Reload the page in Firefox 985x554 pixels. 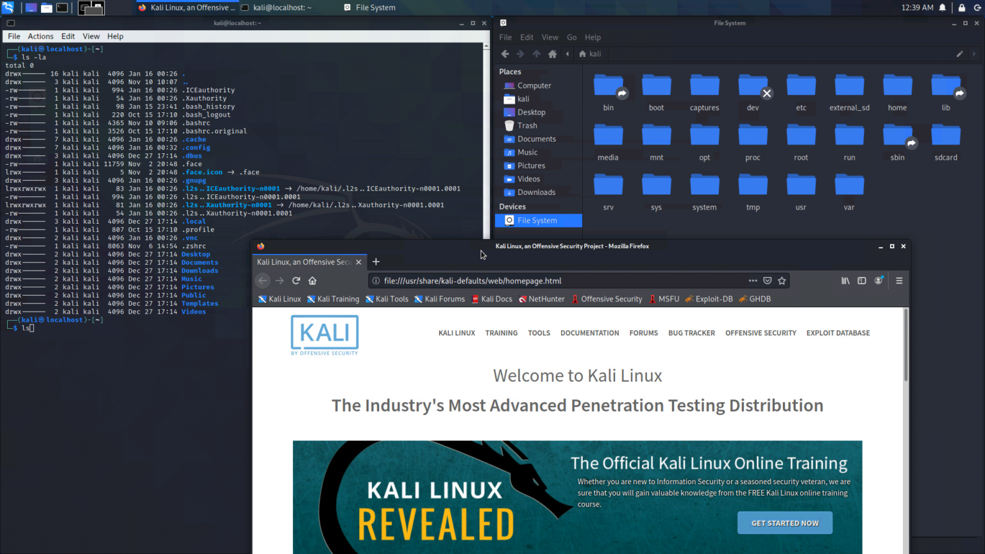[x=296, y=280]
